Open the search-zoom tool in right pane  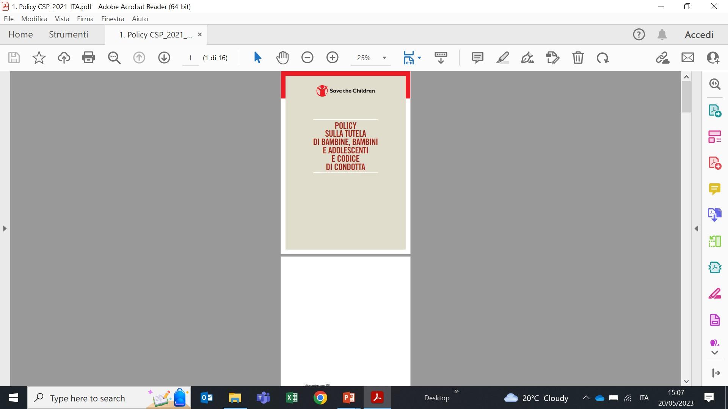click(x=715, y=84)
